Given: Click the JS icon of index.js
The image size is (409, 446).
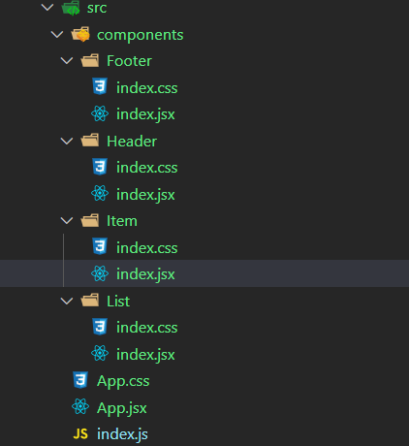Looking at the screenshot, I should [x=80, y=433].
